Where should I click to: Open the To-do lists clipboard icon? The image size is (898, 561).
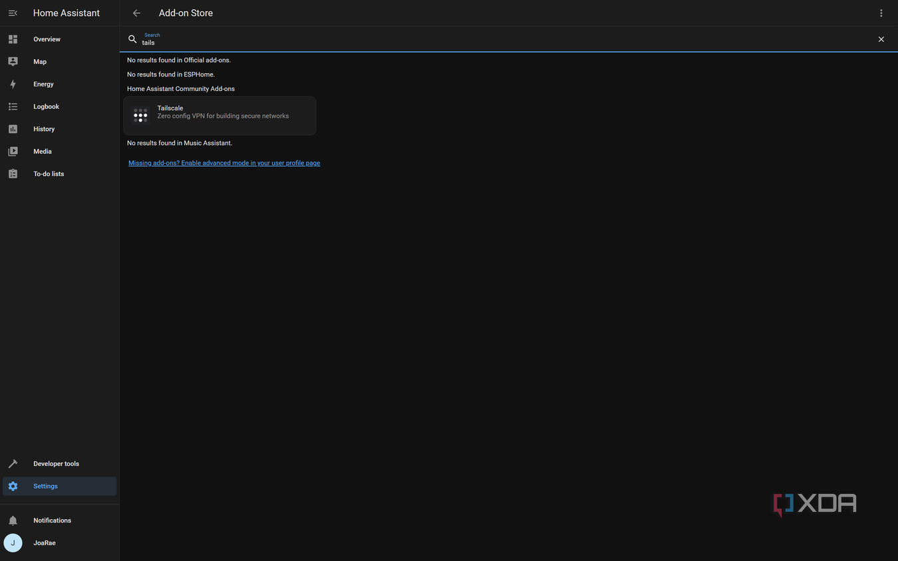point(13,173)
